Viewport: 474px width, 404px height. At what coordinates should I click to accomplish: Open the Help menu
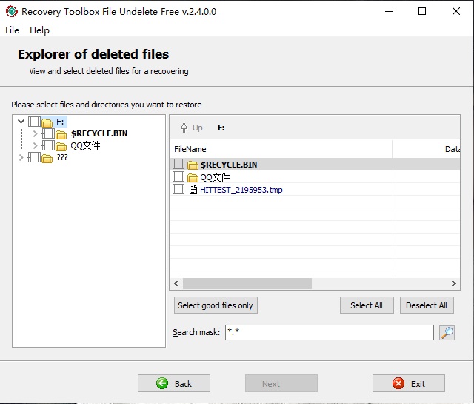point(39,30)
